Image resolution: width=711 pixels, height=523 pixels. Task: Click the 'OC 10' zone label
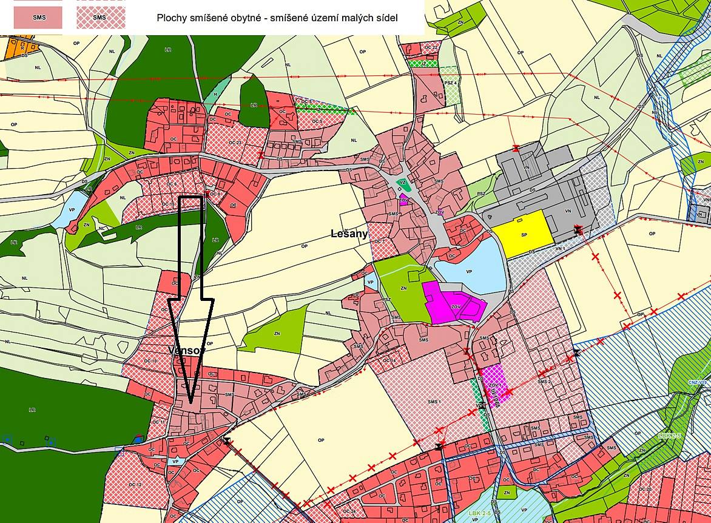150,361
